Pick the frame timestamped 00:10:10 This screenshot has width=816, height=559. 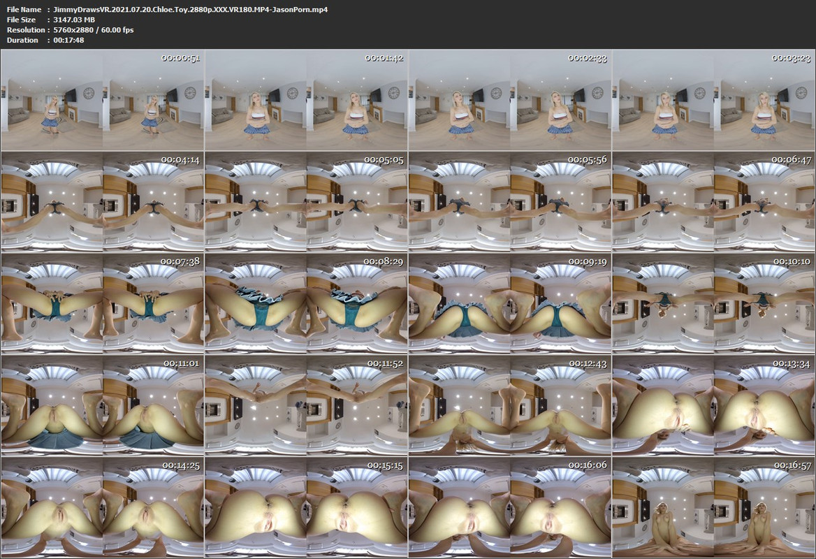click(713, 304)
